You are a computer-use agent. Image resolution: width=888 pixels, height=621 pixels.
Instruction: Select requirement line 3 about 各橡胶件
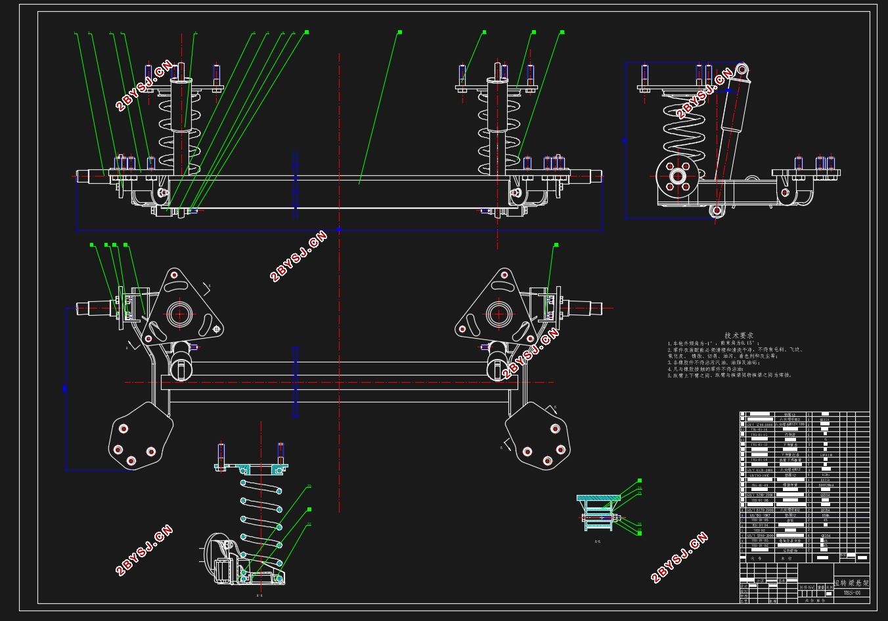[x=714, y=362]
